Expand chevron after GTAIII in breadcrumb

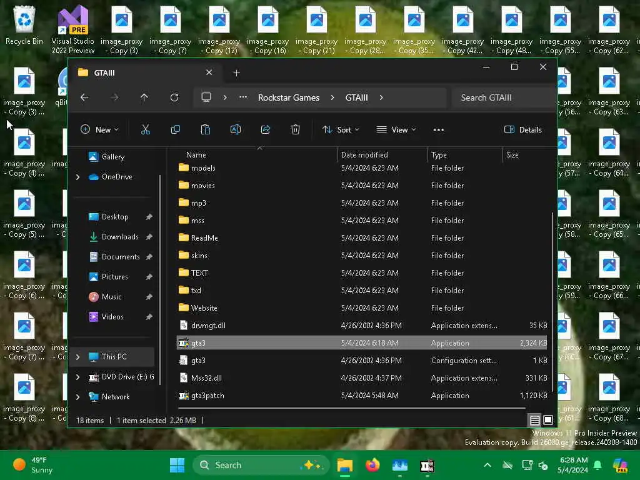(381, 97)
